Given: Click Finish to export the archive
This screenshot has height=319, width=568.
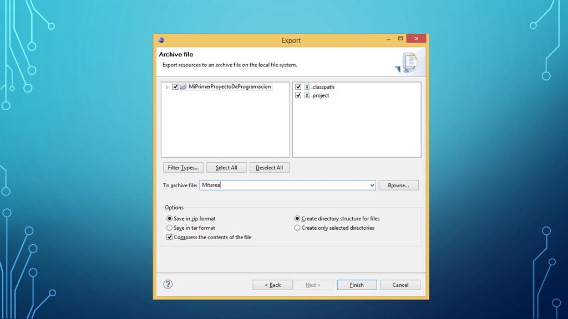Looking at the screenshot, I should coord(357,285).
